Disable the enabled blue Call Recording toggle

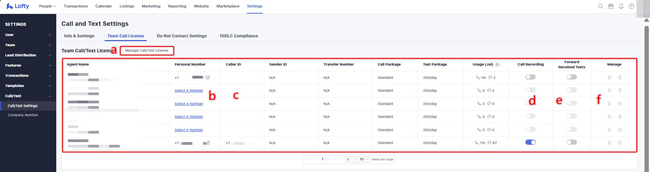coord(530,142)
